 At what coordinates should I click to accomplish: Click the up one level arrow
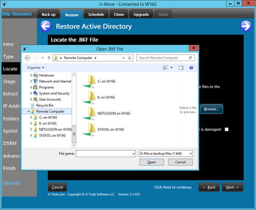click(x=49, y=58)
